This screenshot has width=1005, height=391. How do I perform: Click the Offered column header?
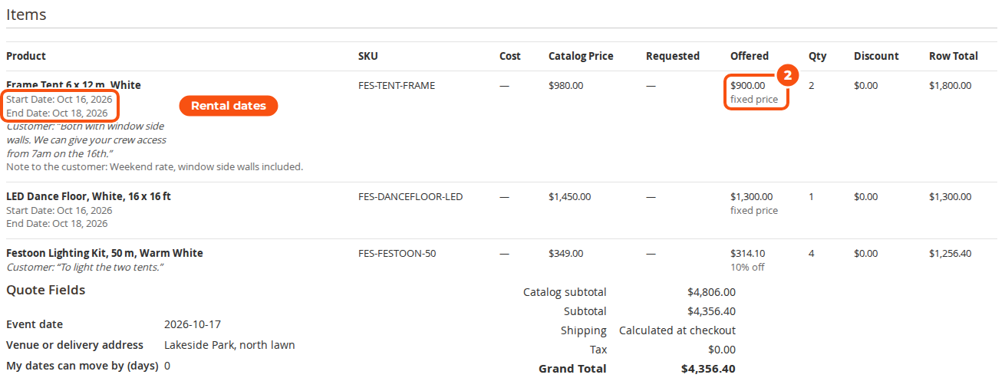point(750,56)
